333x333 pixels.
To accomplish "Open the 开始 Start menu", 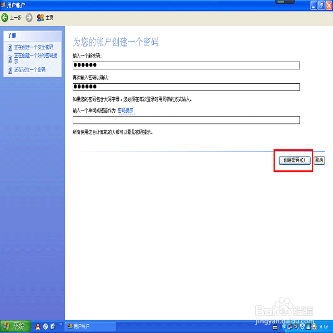I will [x=16, y=326].
